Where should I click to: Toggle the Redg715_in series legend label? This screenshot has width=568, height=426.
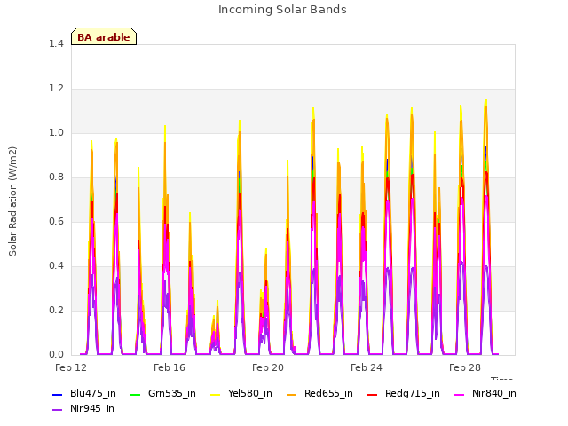click(413, 394)
